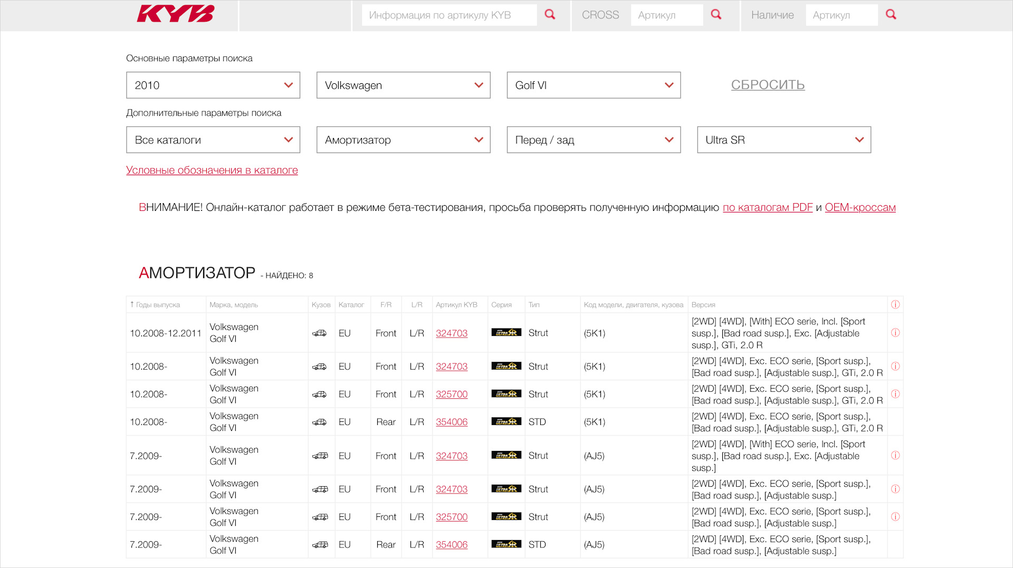Click Тип column header

534,305
